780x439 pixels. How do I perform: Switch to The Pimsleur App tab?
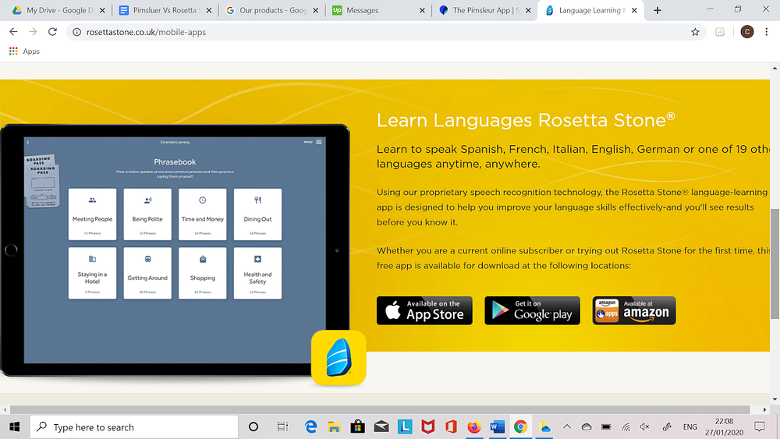484,10
